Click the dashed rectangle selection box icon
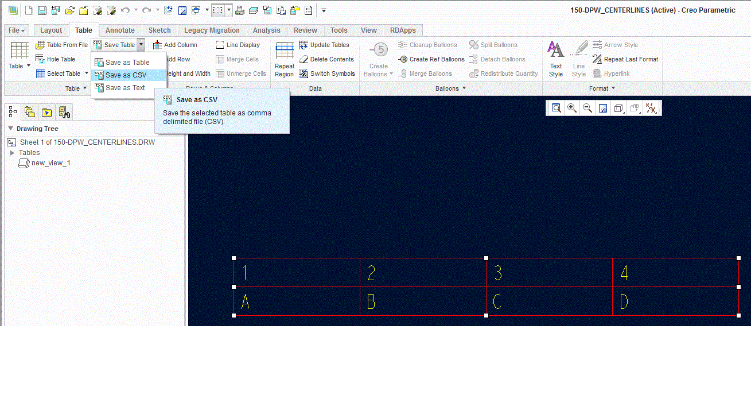751x418 pixels. pyautogui.click(x=217, y=10)
